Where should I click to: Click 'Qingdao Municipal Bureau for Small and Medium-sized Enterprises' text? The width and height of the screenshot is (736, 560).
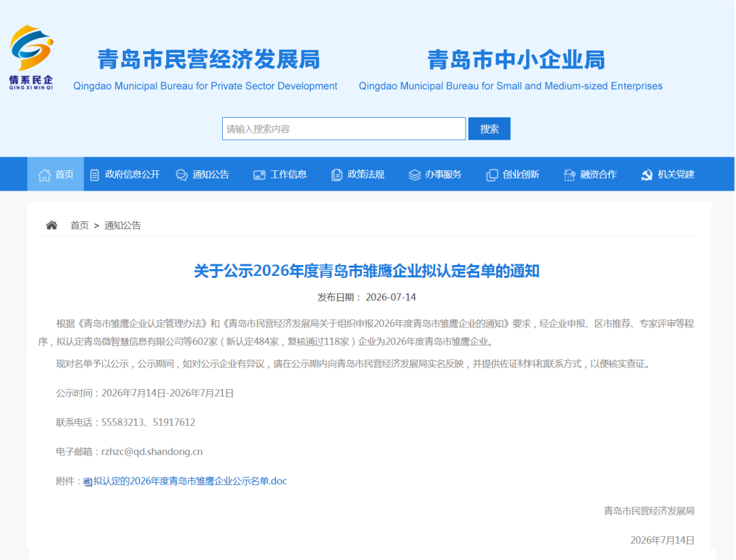point(510,86)
